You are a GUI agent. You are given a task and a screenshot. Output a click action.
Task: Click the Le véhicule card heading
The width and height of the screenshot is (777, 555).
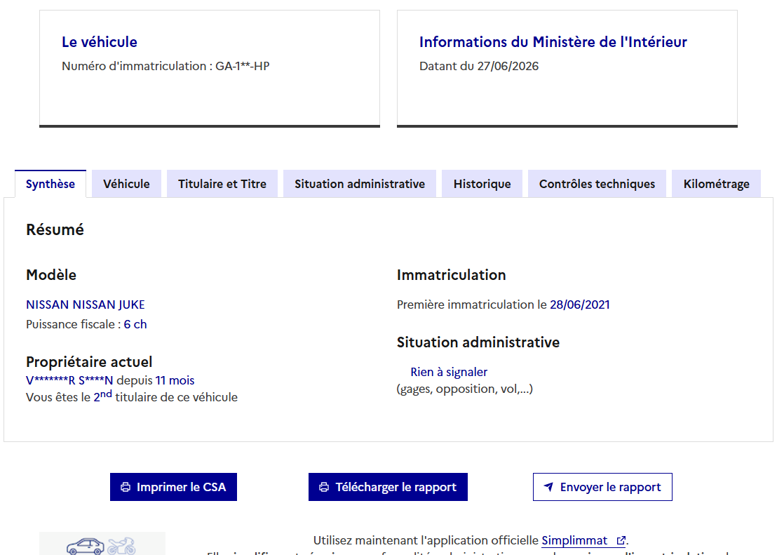[100, 42]
